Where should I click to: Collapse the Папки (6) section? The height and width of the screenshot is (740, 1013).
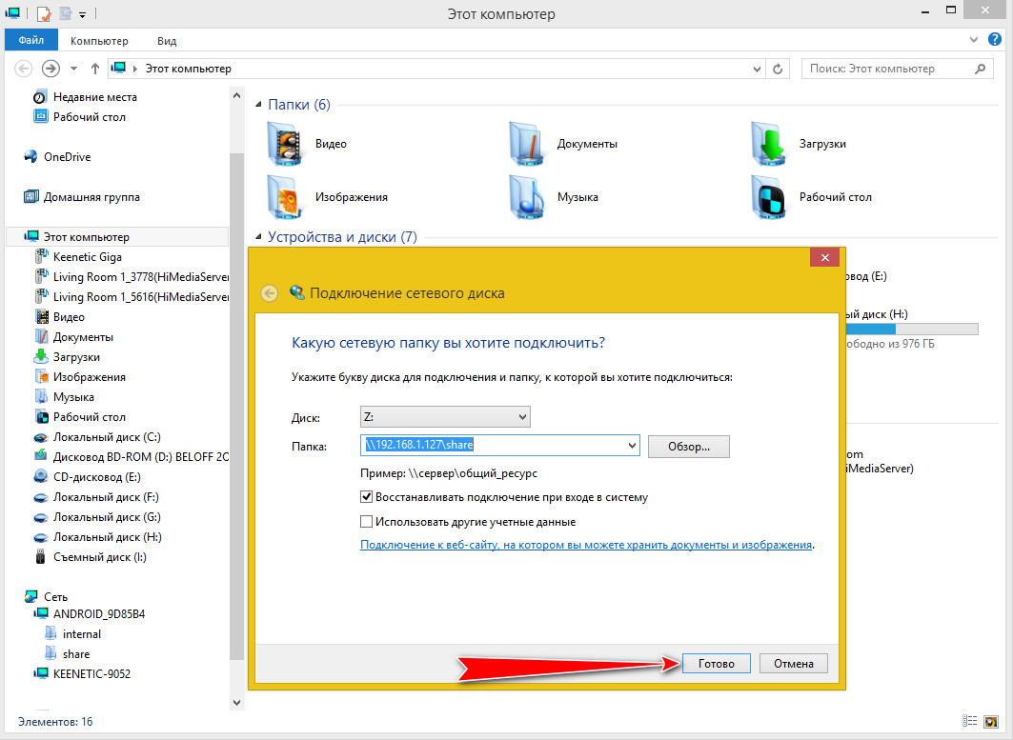258,105
